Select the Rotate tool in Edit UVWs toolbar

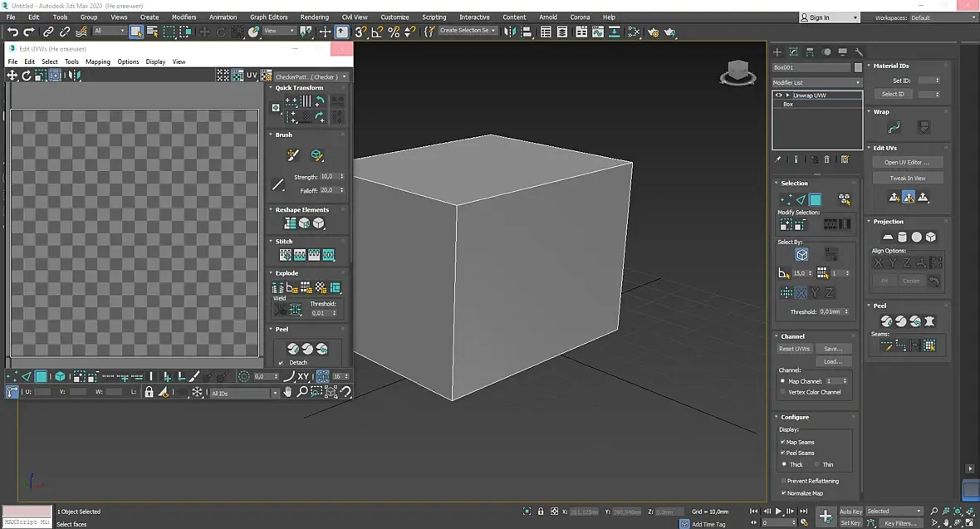[27, 76]
